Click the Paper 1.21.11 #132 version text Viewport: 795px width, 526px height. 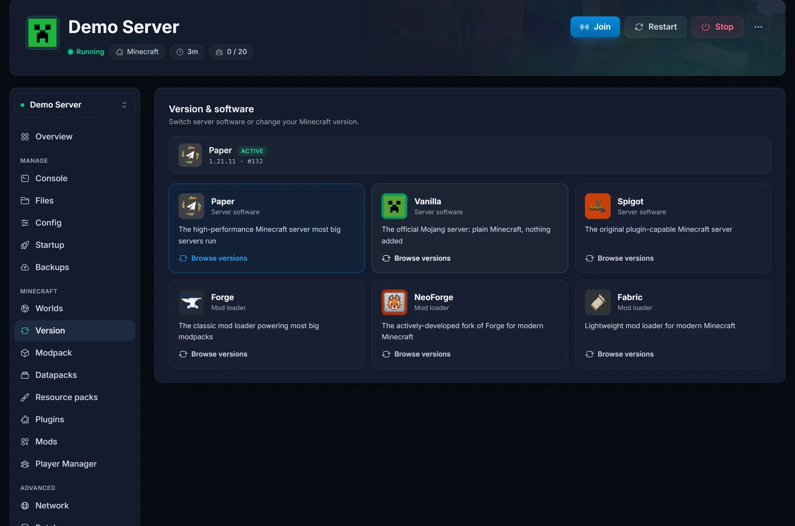click(236, 161)
